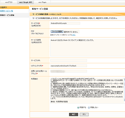This screenshot has height=118, width=125.
Task: Click the サービス情報の登録 section header
Action: (40, 14)
